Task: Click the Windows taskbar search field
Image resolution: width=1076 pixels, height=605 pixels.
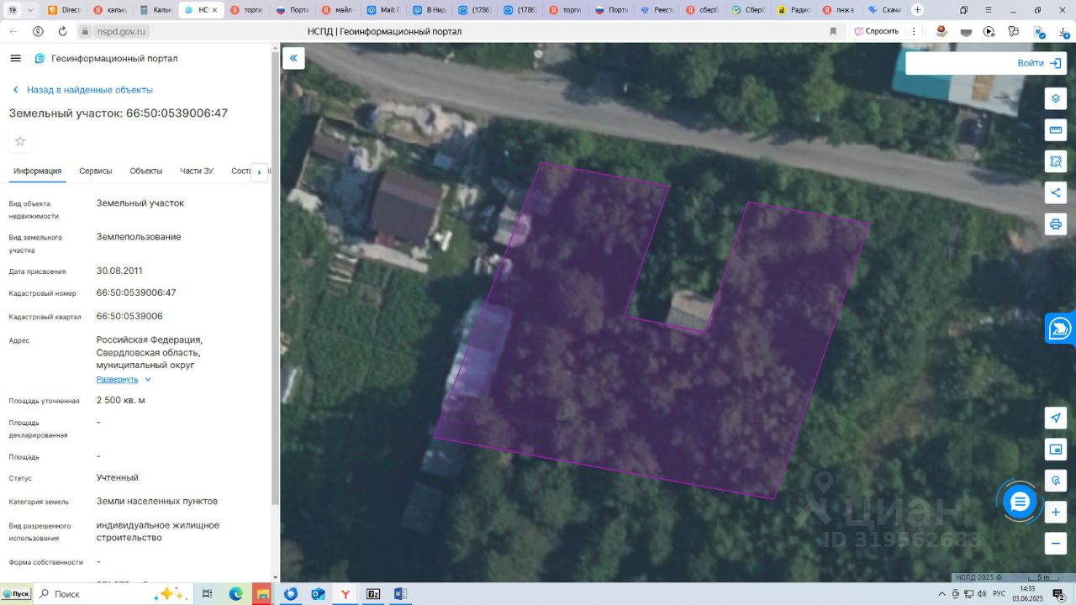Action: click(111, 594)
